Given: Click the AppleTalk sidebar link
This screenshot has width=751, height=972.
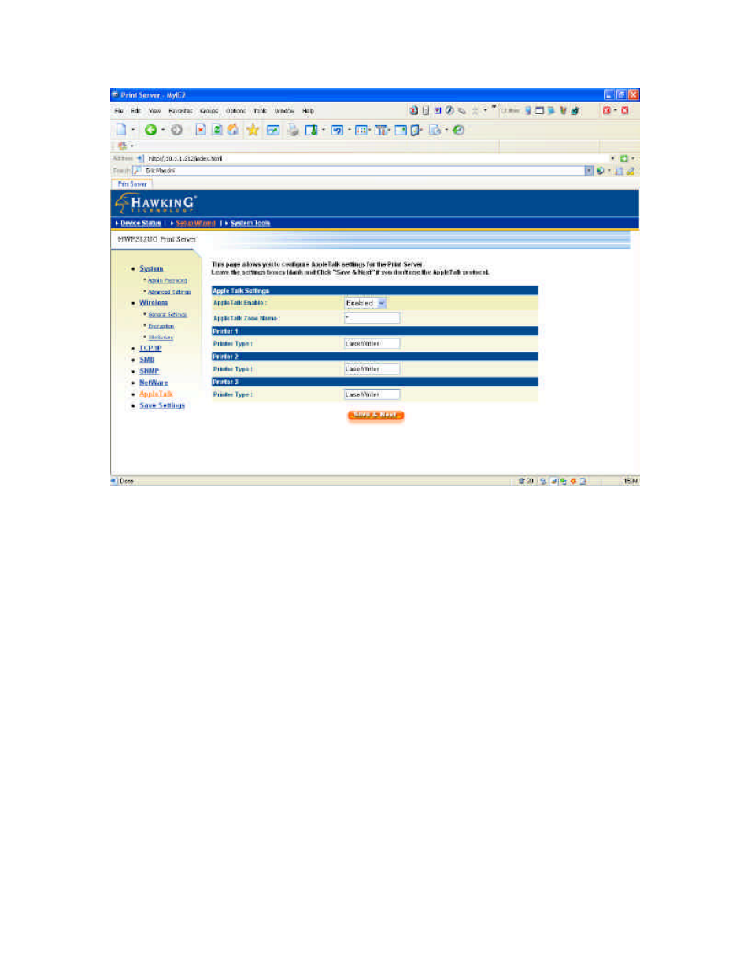Looking at the screenshot, I should 156,394.
